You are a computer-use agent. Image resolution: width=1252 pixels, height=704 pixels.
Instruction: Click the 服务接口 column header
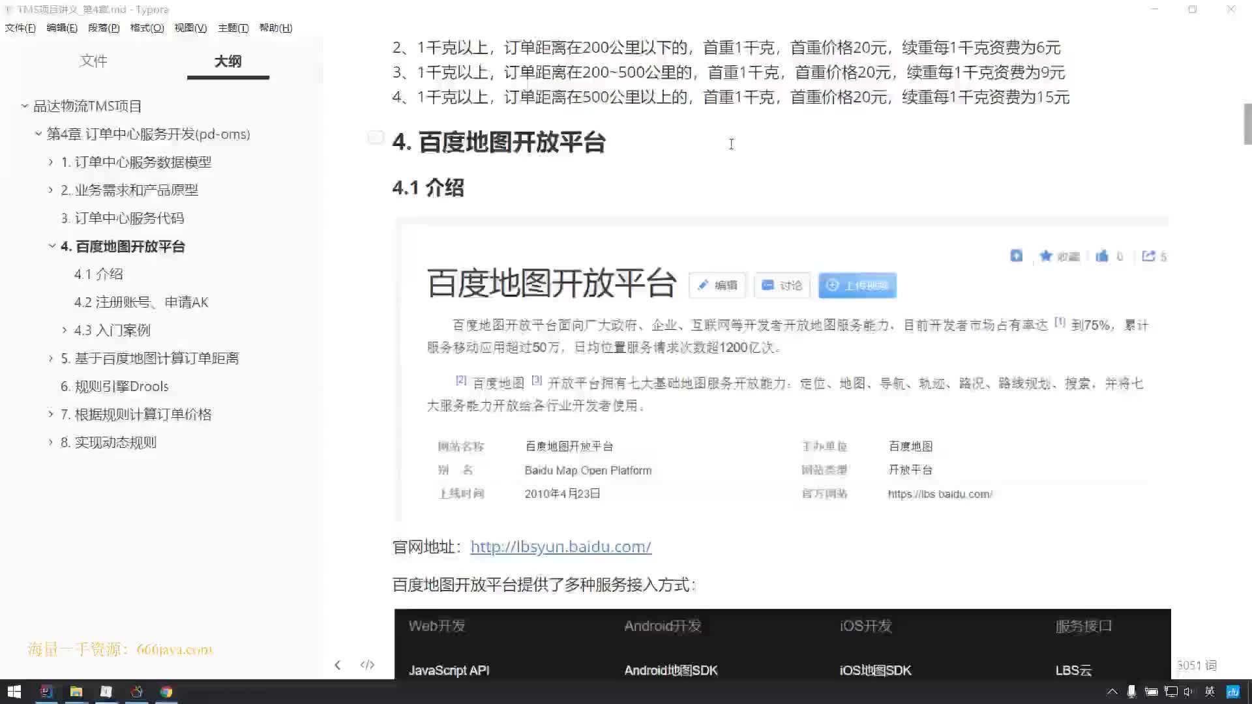(x=1084, y=626)
